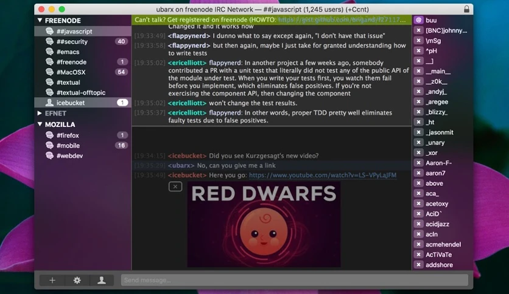Open the YouTube link from icebucket

point(323,175)
